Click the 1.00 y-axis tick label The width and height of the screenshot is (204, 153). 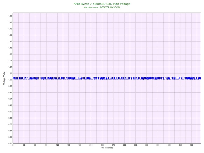pyautogui.click(x=10, y=80)
